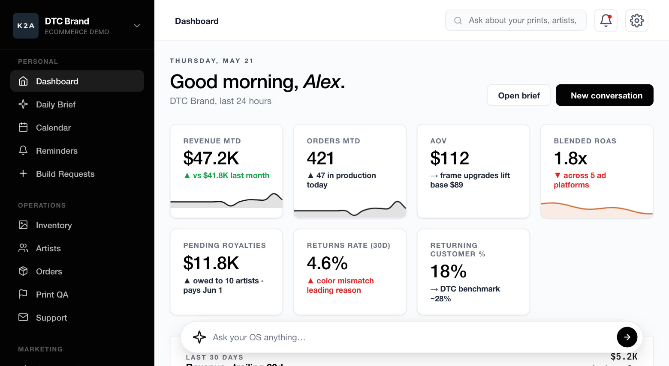Screen dimensions: 669x366
Task: Start a New conversation
Action: click(605, 95)
